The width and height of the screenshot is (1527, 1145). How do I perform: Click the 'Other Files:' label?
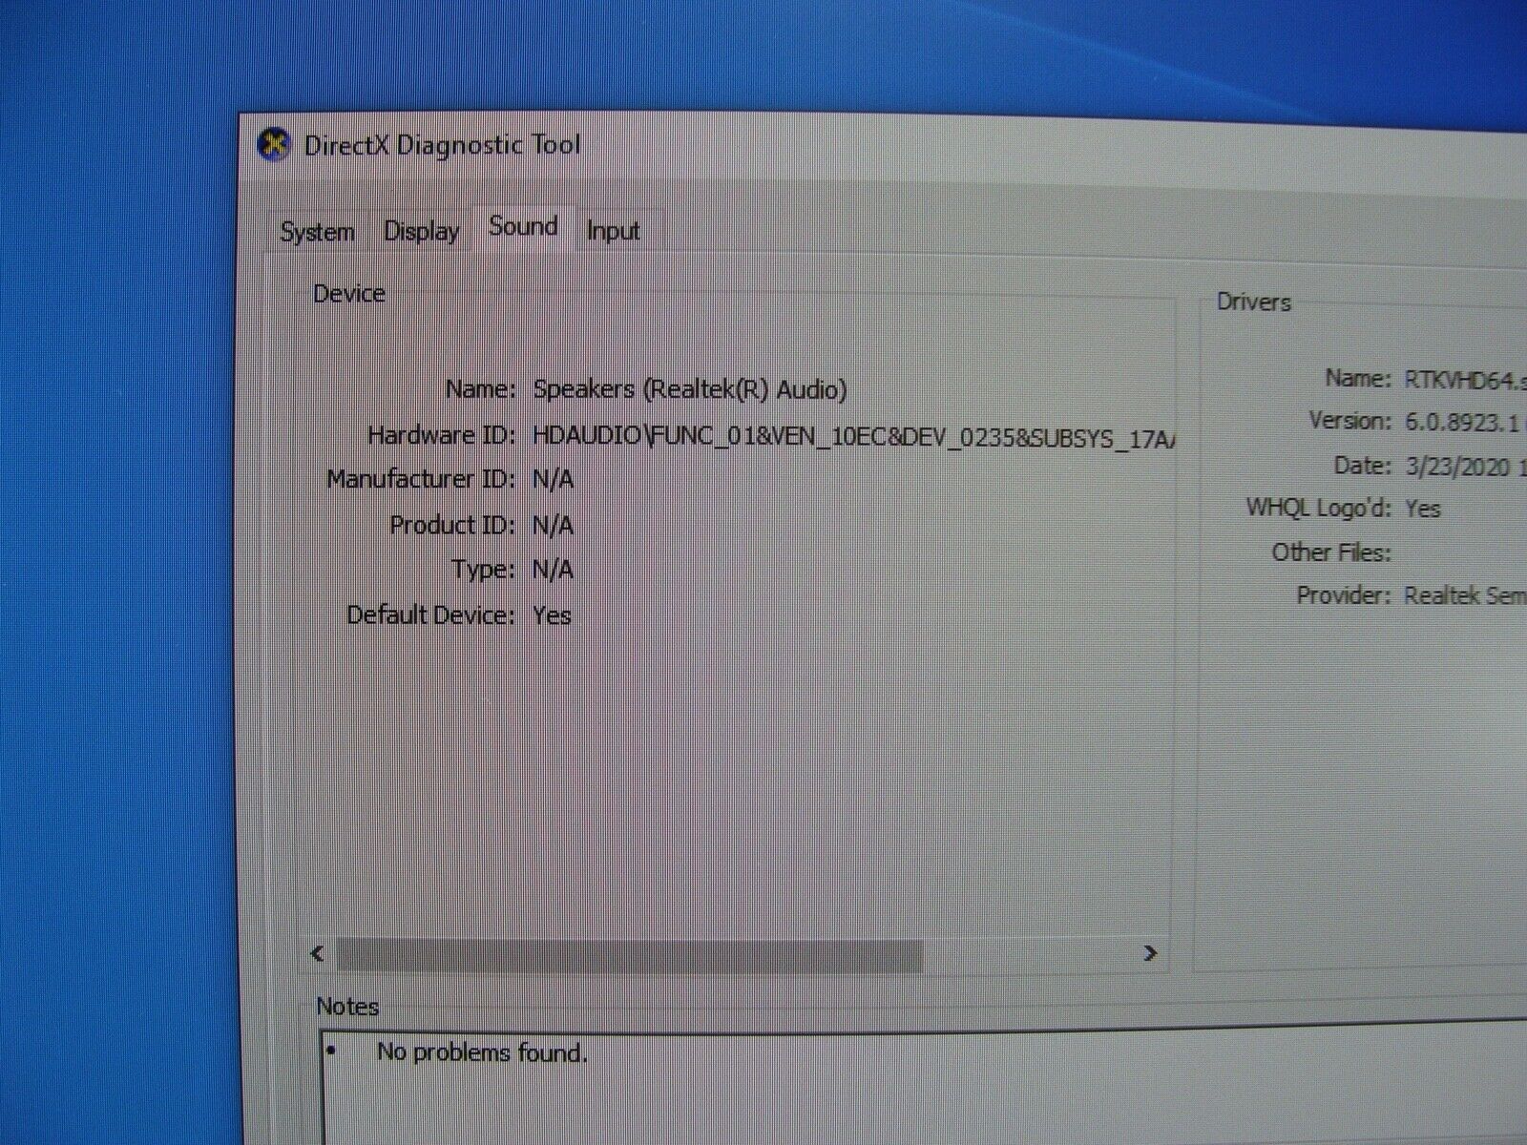[1331, 552]
